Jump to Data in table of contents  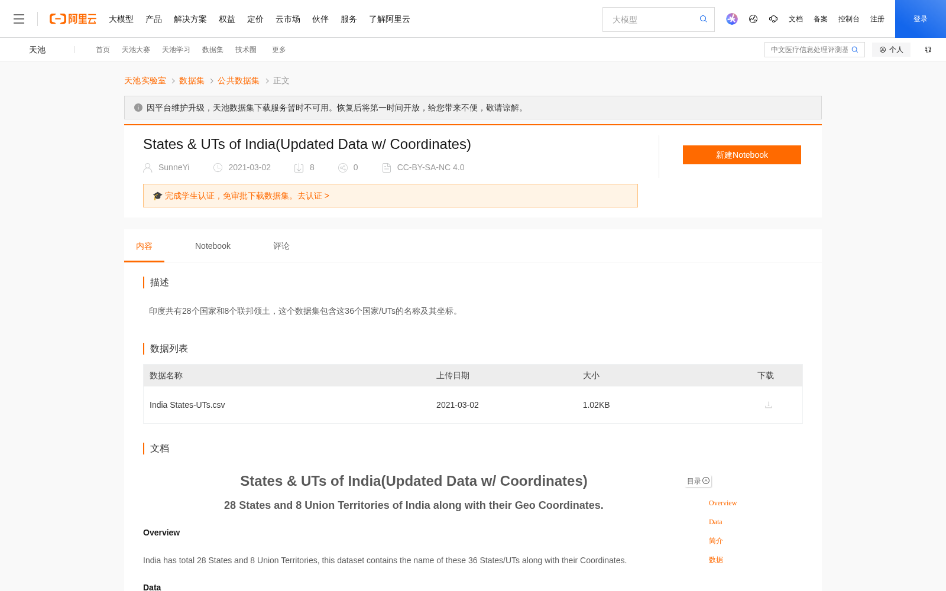(715, 522)
